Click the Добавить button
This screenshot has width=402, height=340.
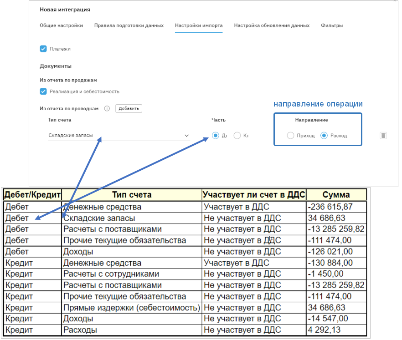[129, 108]
